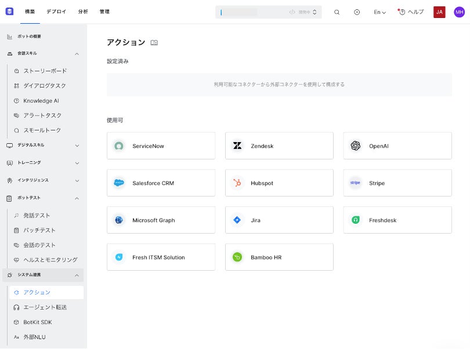Image resolution: width=470 pixels, height=349 pixels.
Task: Open the En language dropdown
Action: [379, 12]
